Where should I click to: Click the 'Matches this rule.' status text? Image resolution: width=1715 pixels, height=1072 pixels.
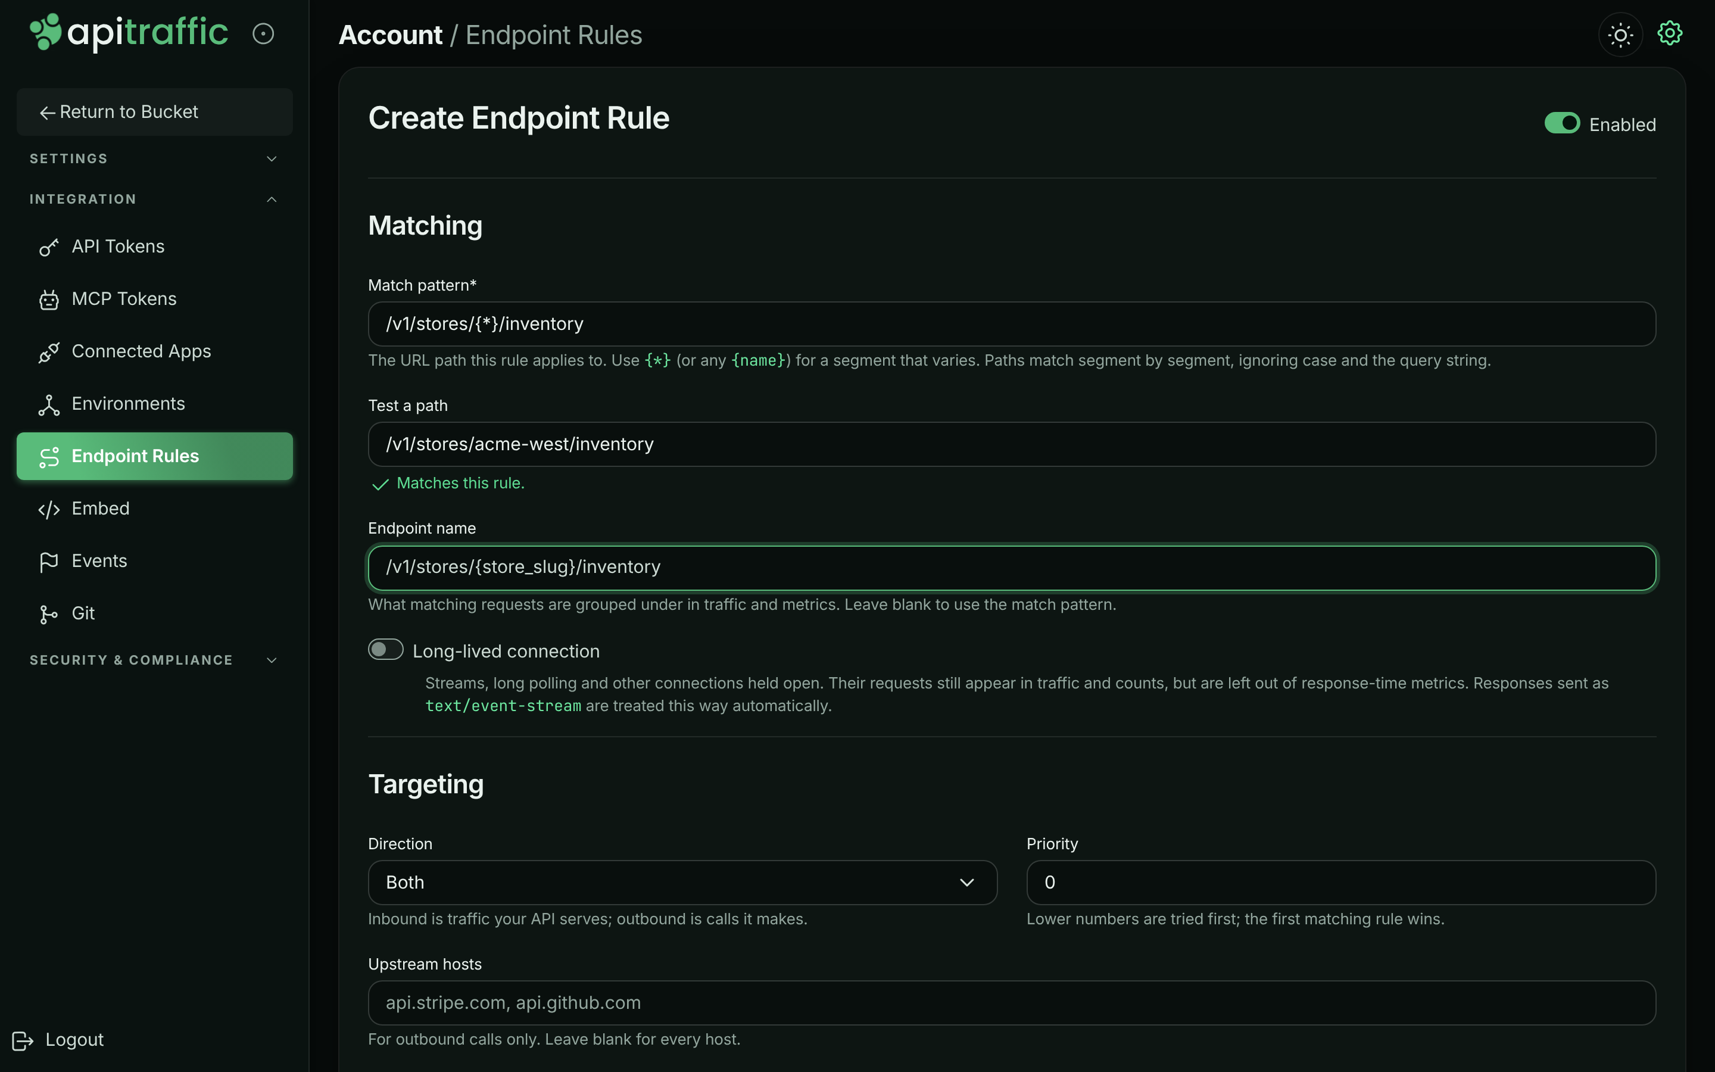point(461,484)
